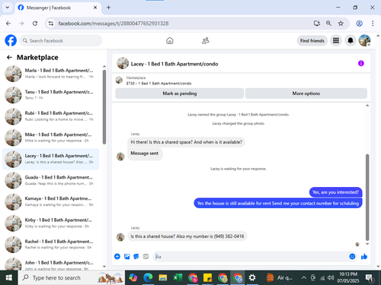Open the notifications bell
This screenshot has width=381, height=285.
coord(351,40)
